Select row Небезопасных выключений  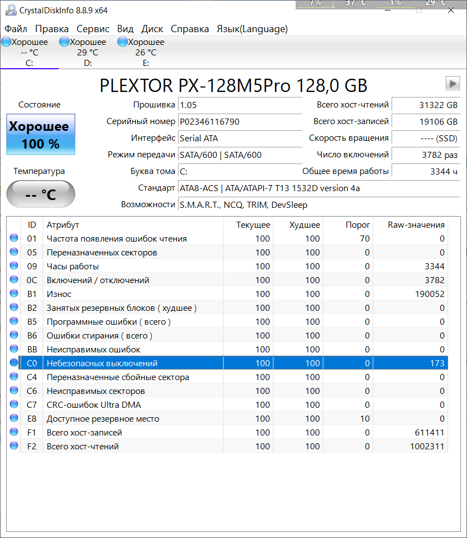pos(227,363)
